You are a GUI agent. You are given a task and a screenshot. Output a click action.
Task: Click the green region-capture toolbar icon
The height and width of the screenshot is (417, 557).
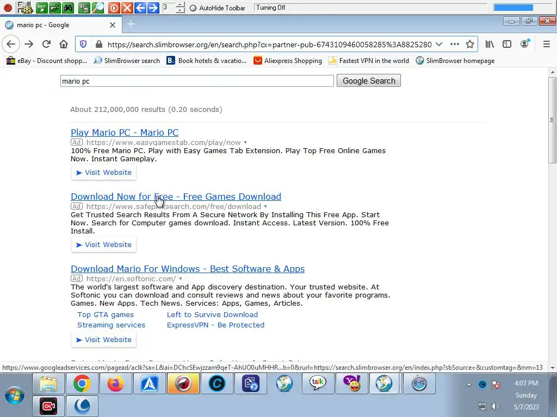(x=84, y=8)
